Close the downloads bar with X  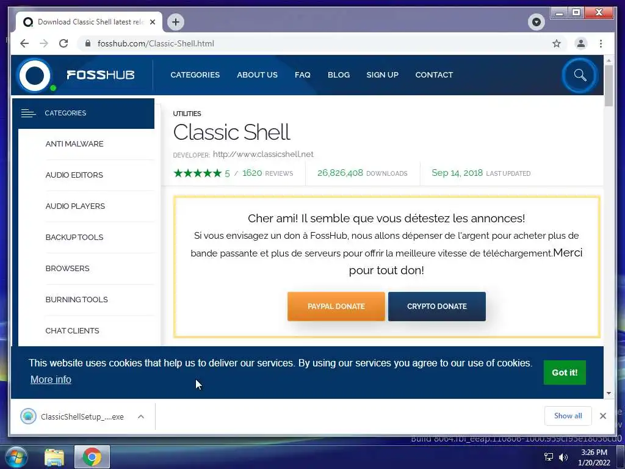tap(602, 416)
